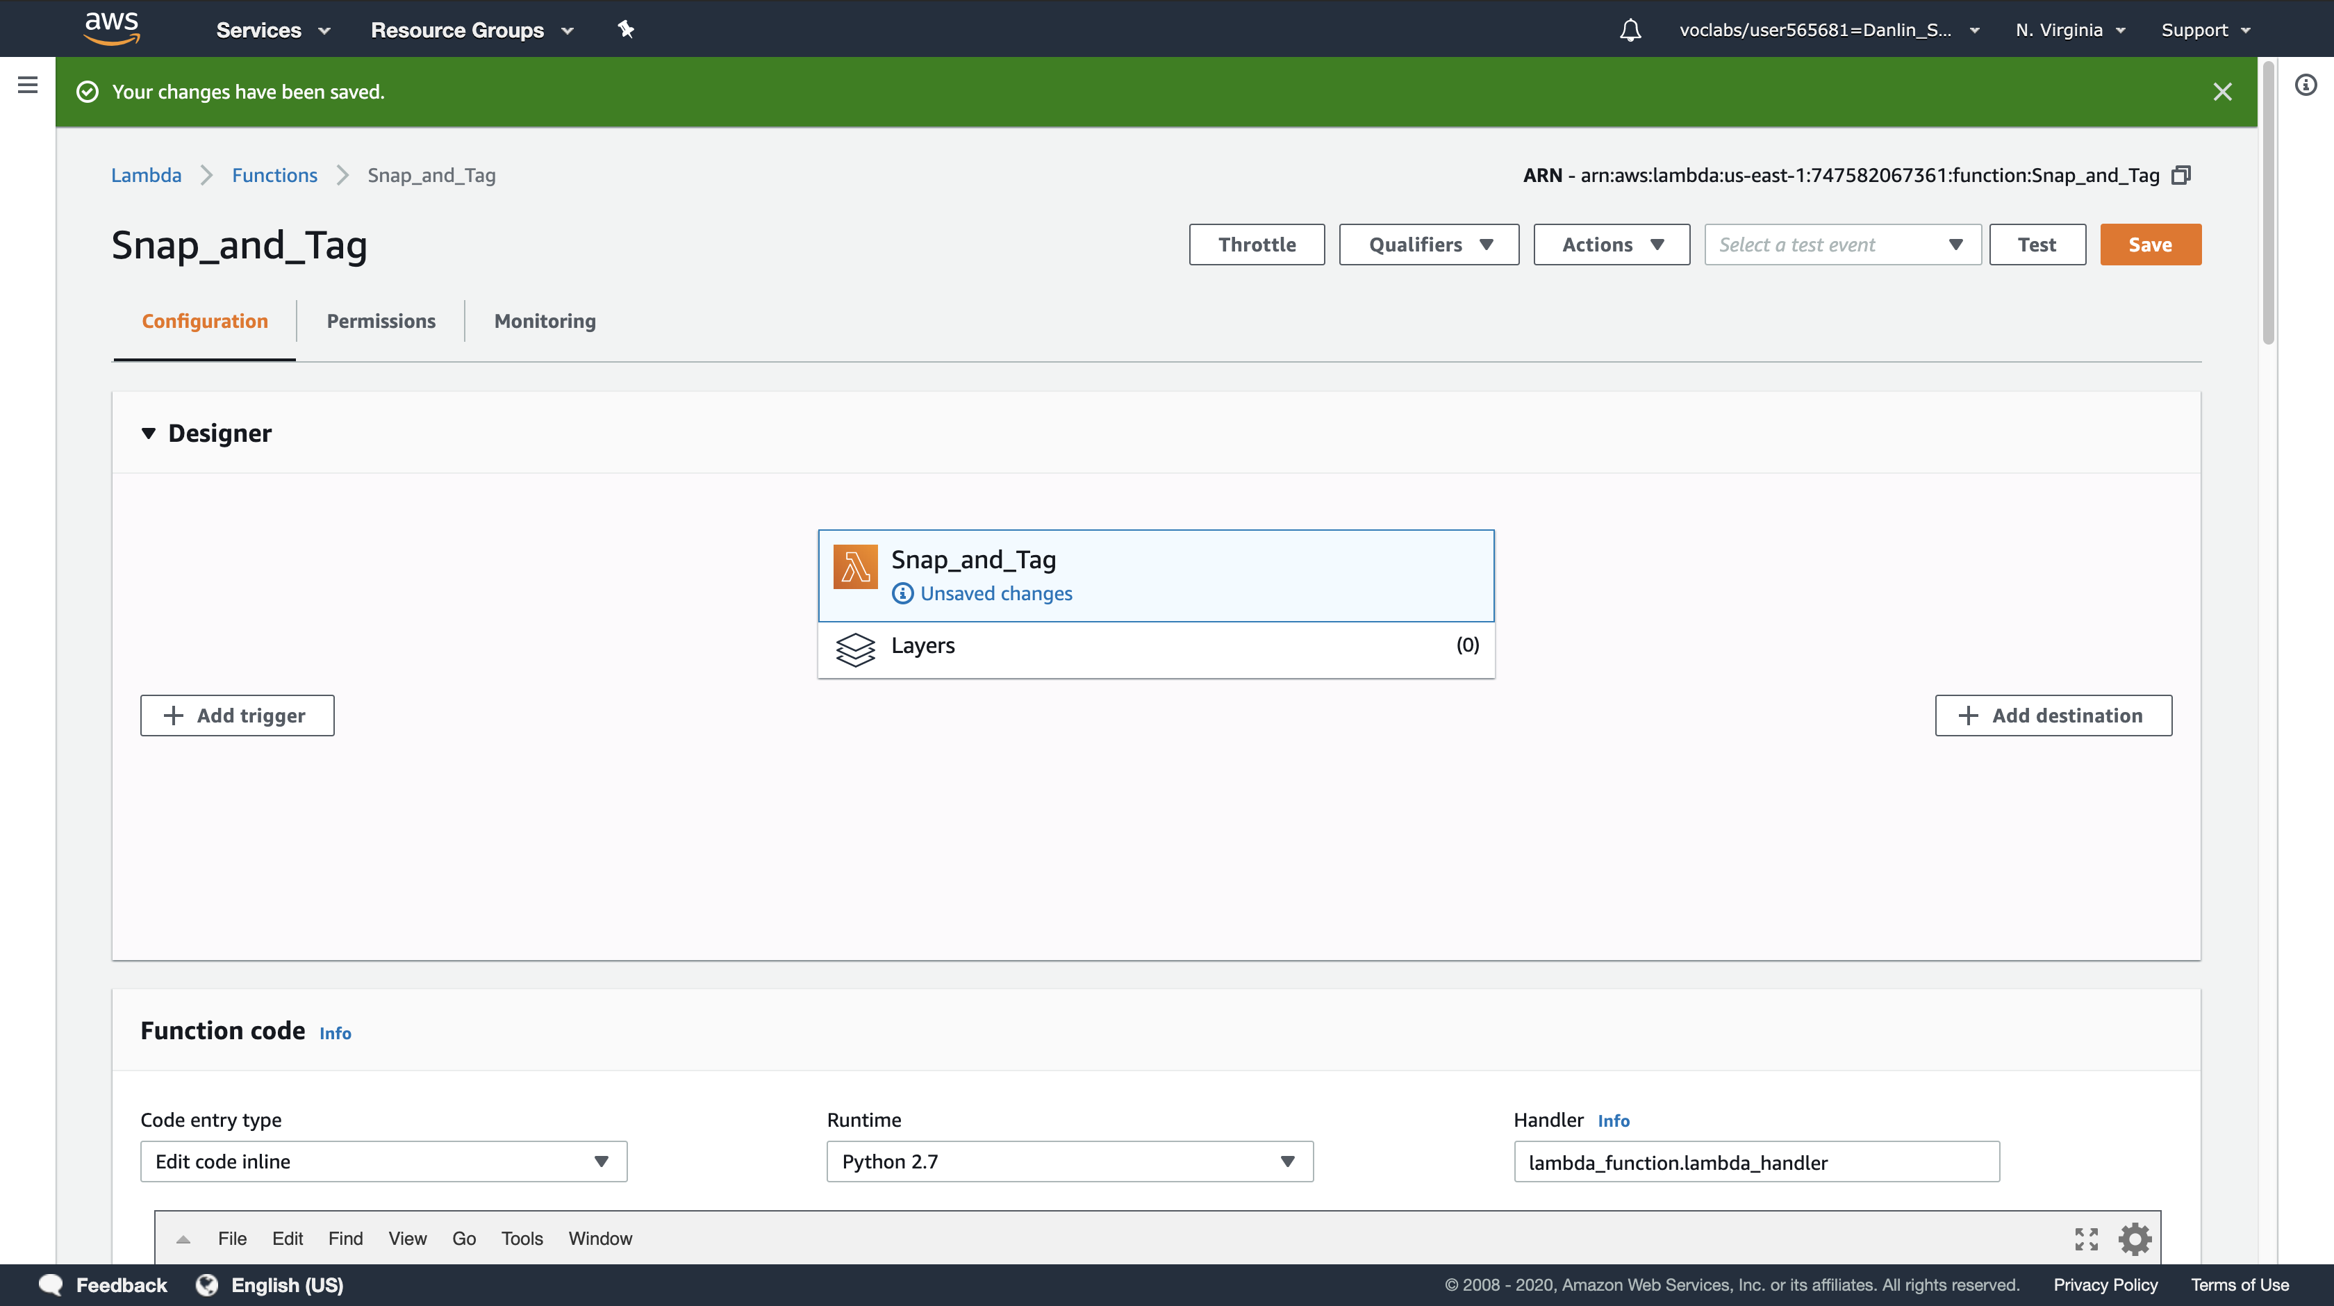Copy the function ARN with copy icon
Image resolution: width=2334 pixels, height=1306 pixels.
pyautogui.click(x=2181, y=175)
